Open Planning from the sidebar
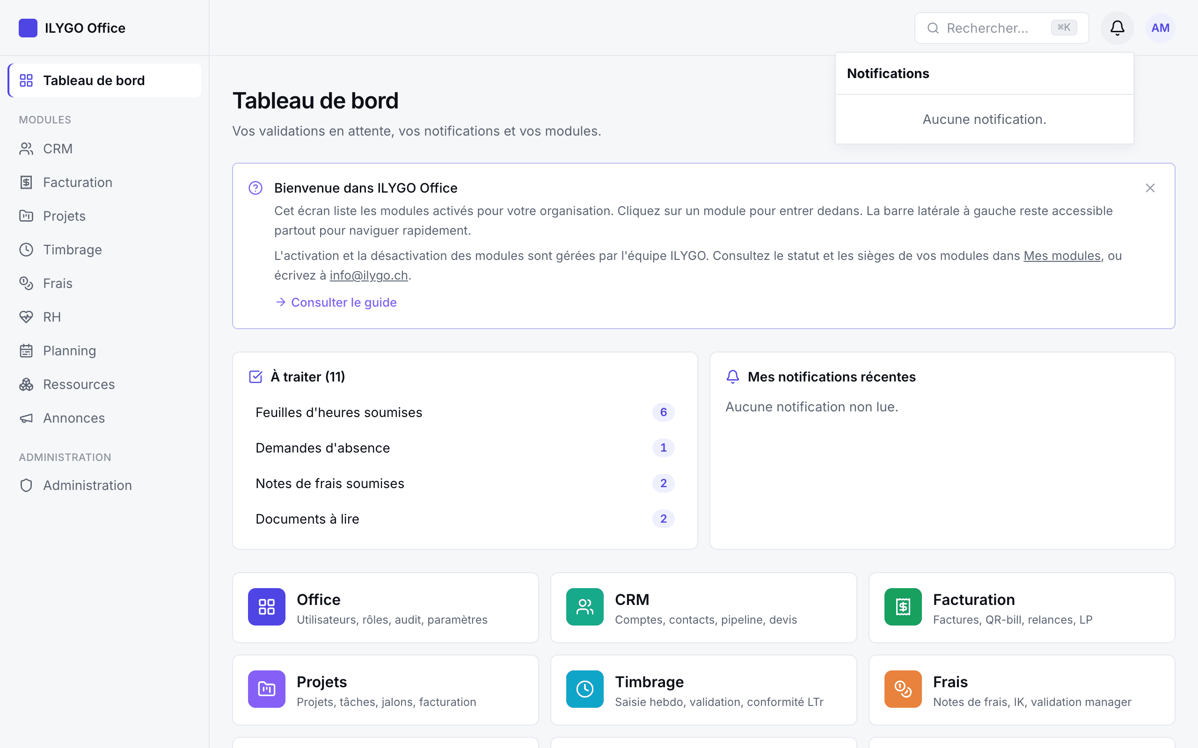This screenshot has width=1198, height=748. tap(104, 351)
